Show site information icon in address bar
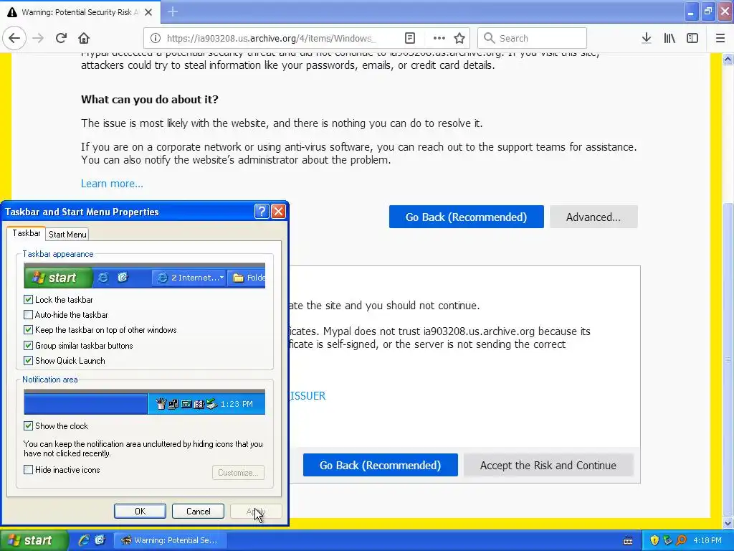This screenshot has height=551, width=734. (x=156, y=38)
